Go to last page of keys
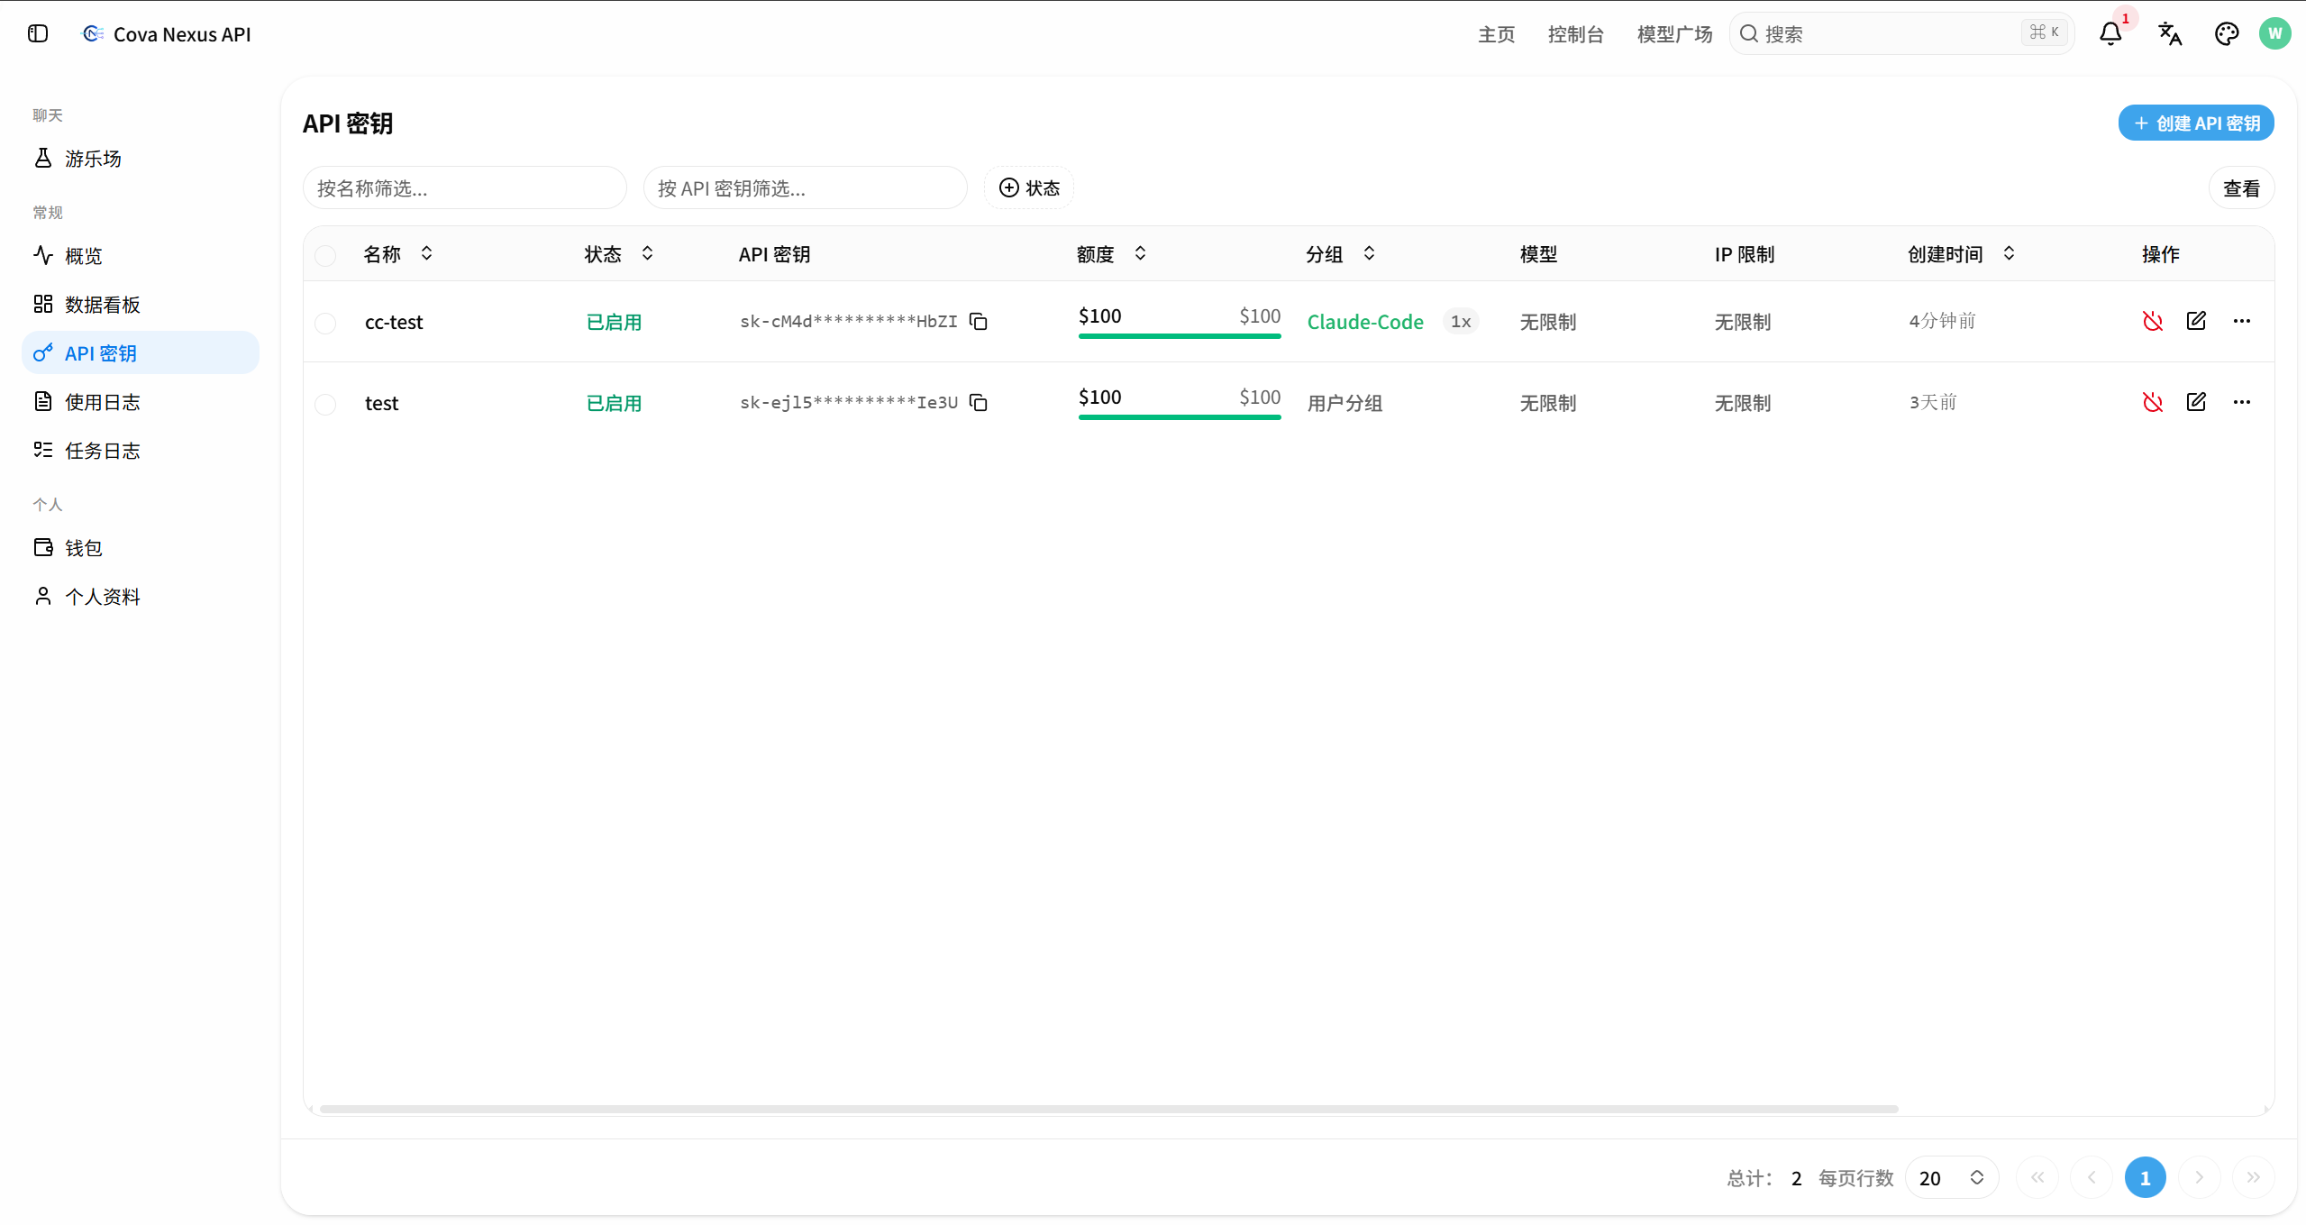This screenshot has width=2306, height=1225. coord(2253,1177)
